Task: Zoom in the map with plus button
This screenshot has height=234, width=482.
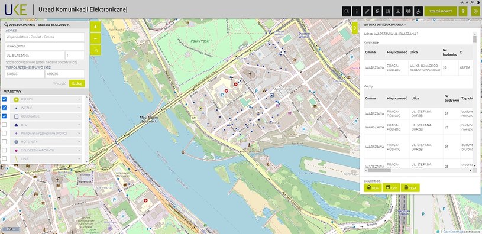Action: click(95, 27)
